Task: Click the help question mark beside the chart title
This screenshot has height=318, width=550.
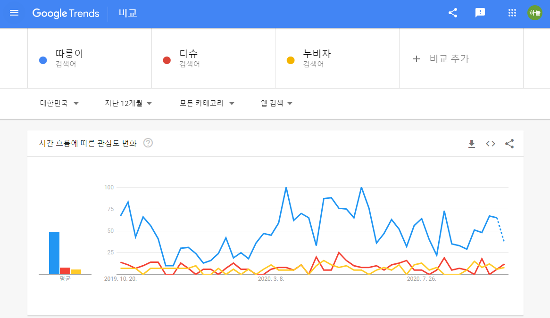Action: [x=148, y=143]
